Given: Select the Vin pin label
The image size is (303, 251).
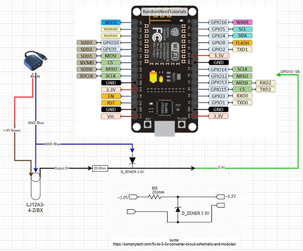Looking at the screenshot, I should [111, 116].
